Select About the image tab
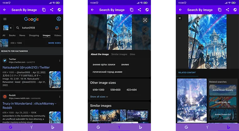 pos(100,54)
